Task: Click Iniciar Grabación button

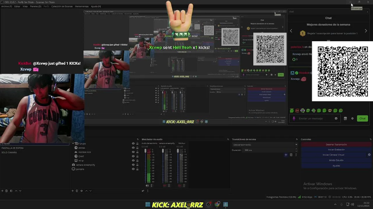Action: (336, 150)
